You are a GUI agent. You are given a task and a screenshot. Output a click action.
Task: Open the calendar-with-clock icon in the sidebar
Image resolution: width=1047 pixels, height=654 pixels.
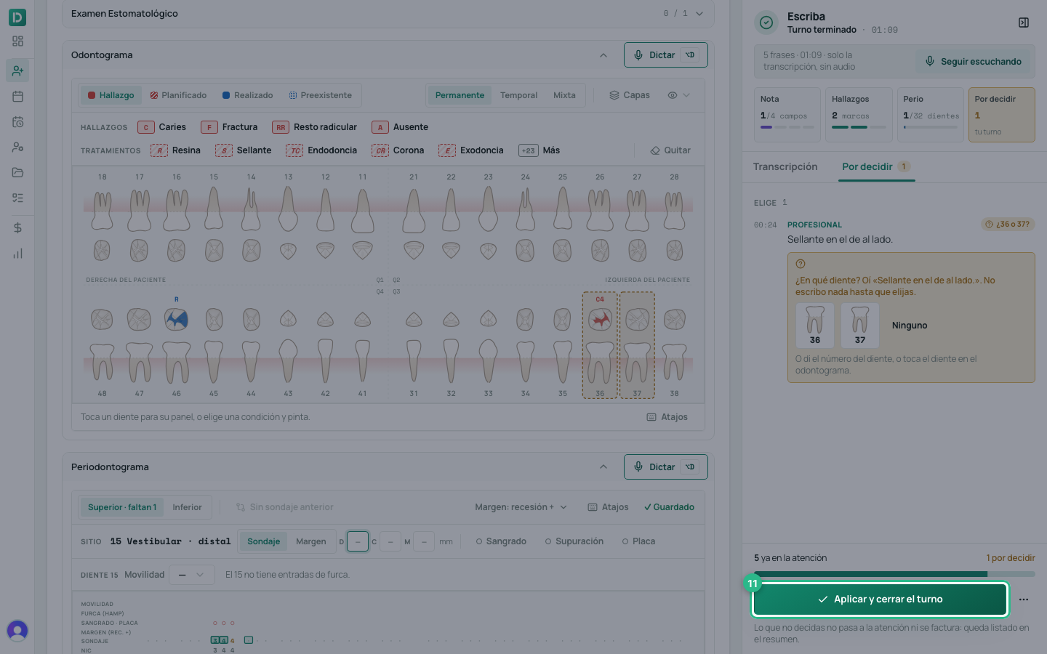(x=17, y=122)
